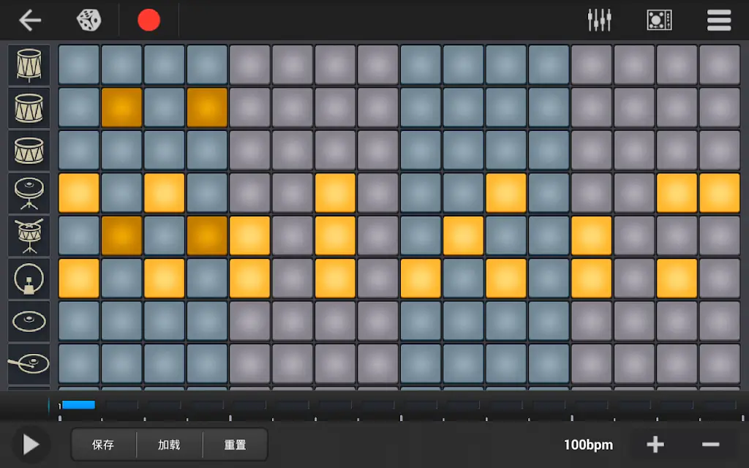
Task: Decrease tempo with the minus button
Action: [710, 445]
